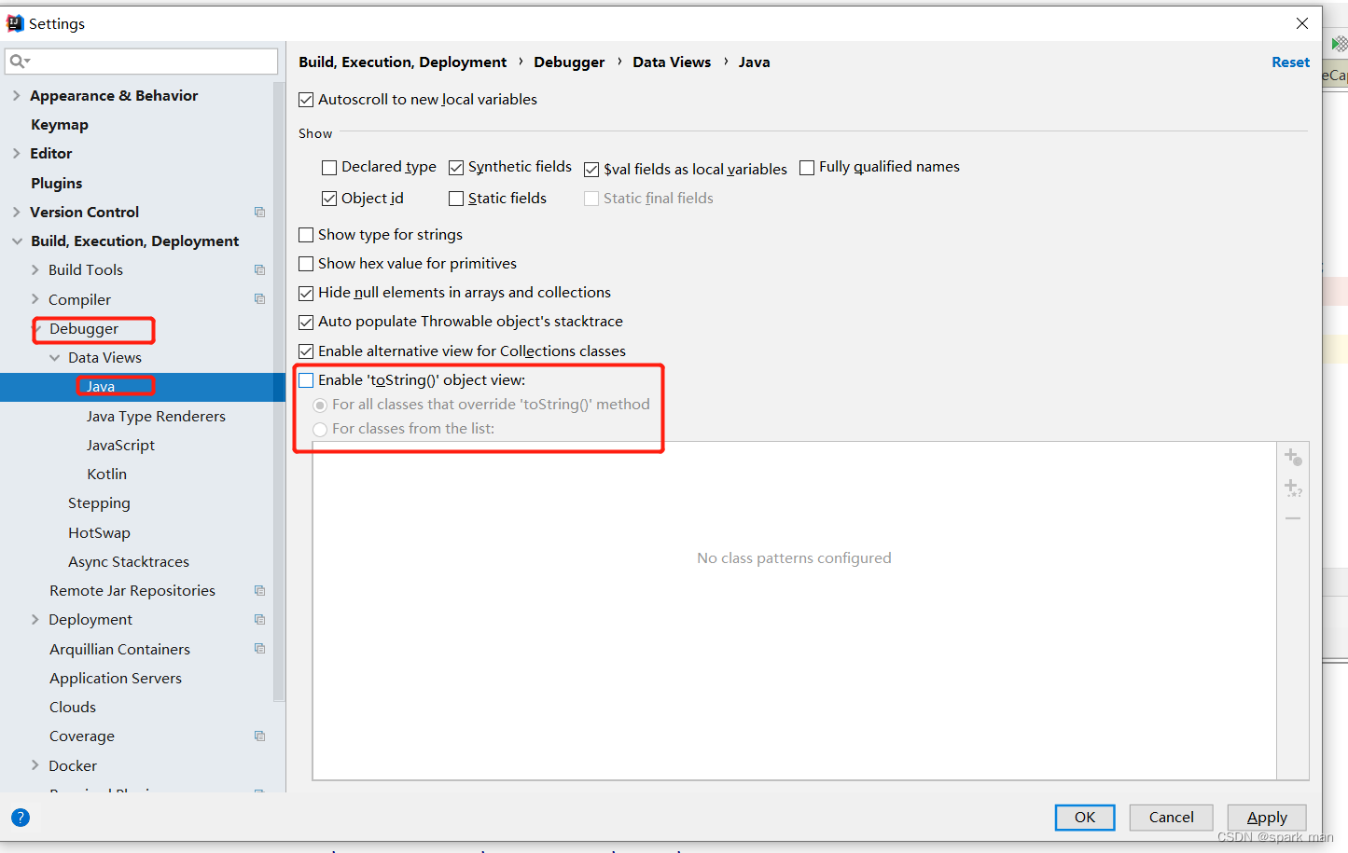The image size is (1348, 853).
Task: Click the Reset link
Action: coord(1290,62)
